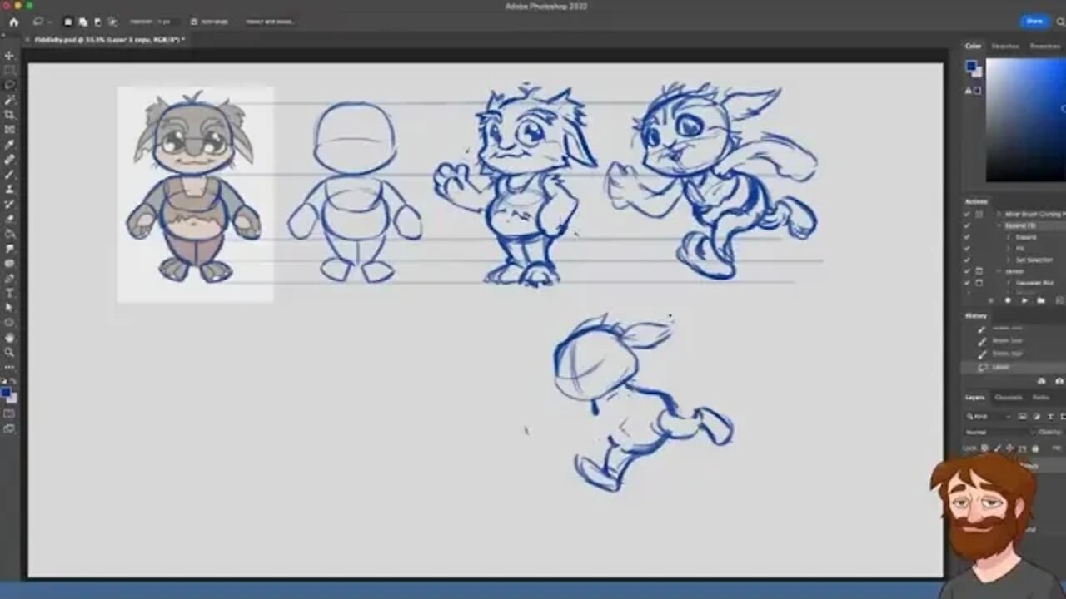Viewport: 1066px width, 599px height.
Task: Open the Normal blend mode dropdown
Action: [999, 433]
